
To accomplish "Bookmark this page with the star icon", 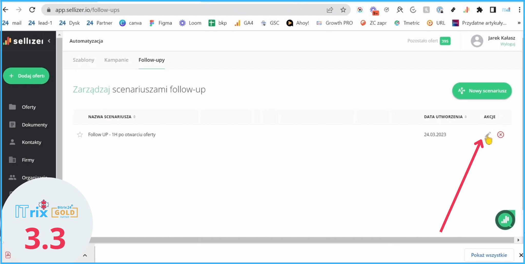I will click(343, 10).
